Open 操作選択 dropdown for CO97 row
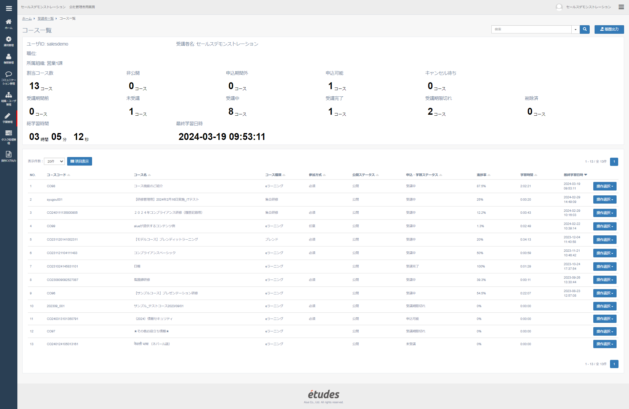This screenshot has height=409, width=629. (605, 331)
